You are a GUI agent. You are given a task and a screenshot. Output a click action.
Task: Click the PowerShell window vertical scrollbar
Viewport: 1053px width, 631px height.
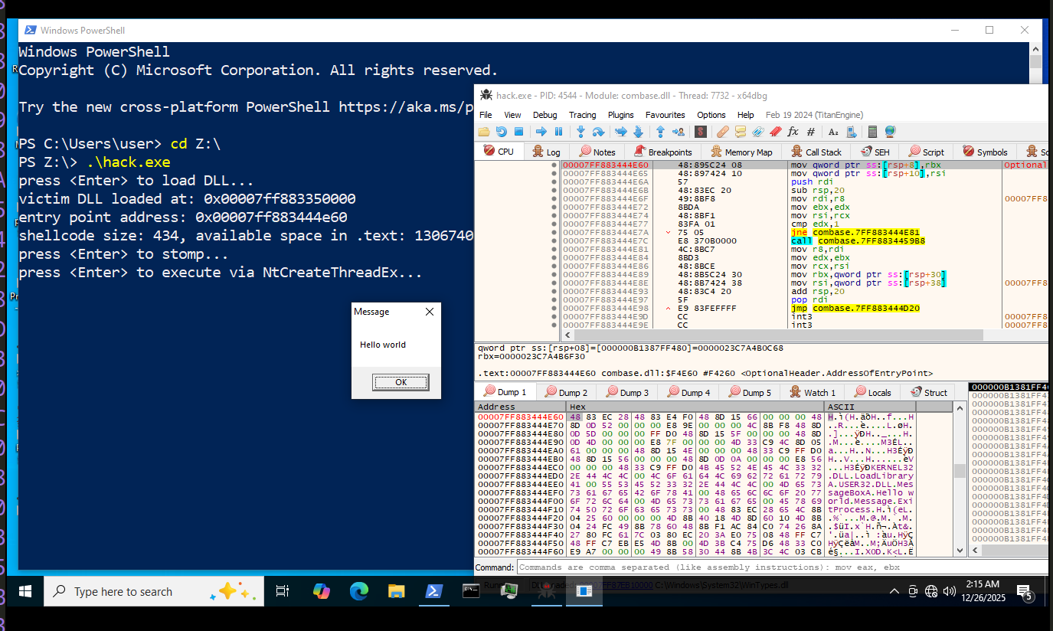tap(1035, 61)
